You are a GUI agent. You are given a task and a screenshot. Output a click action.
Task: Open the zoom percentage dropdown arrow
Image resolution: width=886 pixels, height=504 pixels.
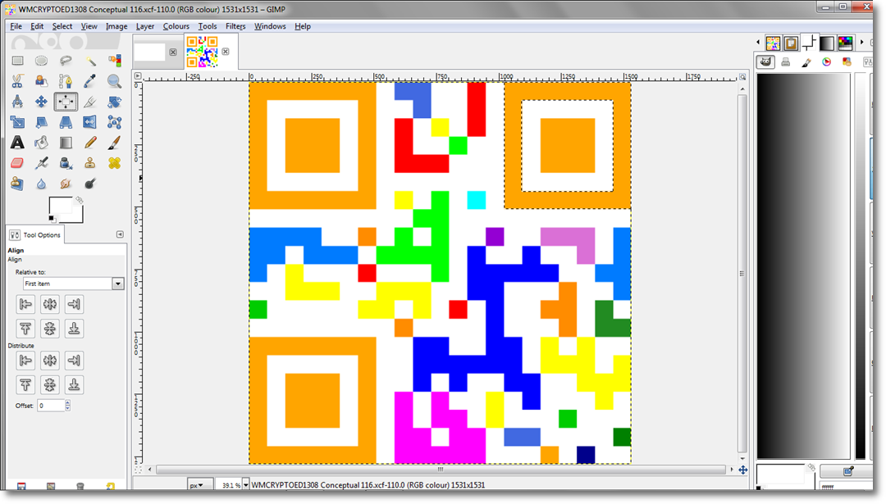tap(246, 485)
